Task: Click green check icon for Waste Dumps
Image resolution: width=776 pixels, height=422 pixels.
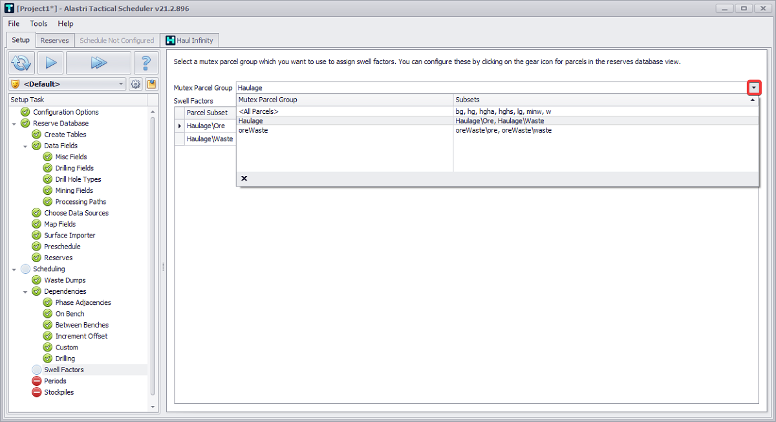Action: 36,280
